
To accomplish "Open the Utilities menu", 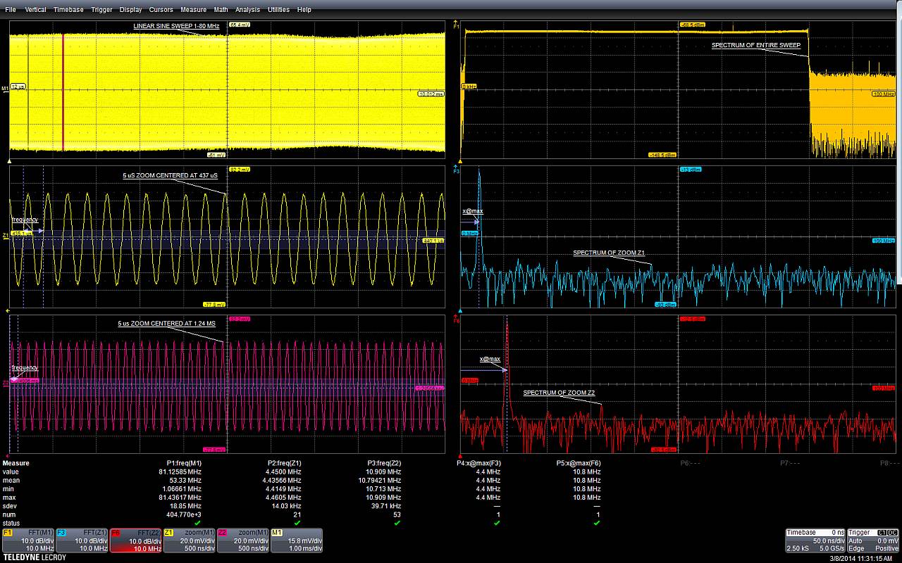I will point(279,10).
